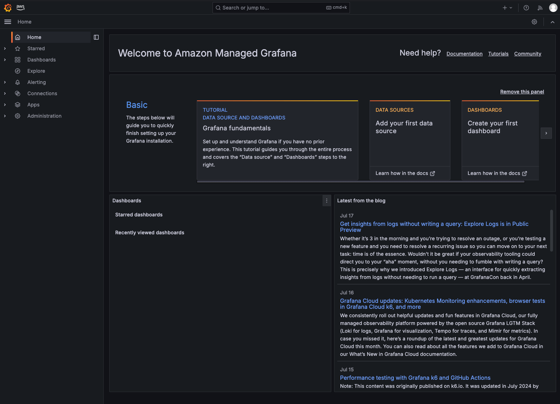The width and height of the screenshot is (560, 404).
Task: Click Recently viewed dashboards heading
Action: click(150, 233)
